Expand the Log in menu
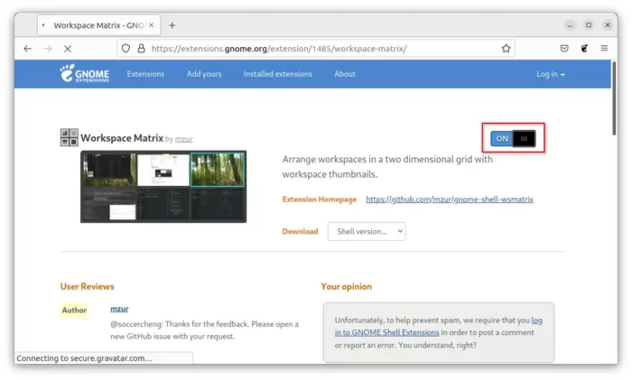The image size is (632, 380). click(x=550, y=74)
